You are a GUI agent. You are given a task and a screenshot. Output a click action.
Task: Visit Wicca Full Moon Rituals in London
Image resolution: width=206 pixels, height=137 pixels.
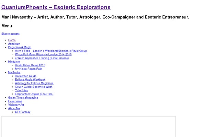click(x=43, y=54)
